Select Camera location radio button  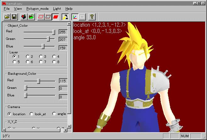9,114
